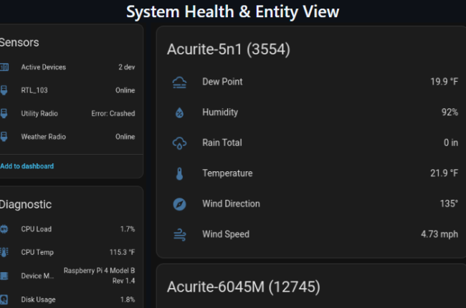Click the Humidity 92% value
The height and width of the screenshot is (308, 466).
pyautogui.click(x=449, y=112)
